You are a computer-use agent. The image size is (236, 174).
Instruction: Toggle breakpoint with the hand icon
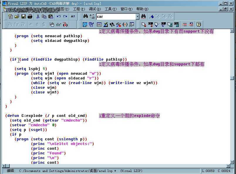pos(52,25)
